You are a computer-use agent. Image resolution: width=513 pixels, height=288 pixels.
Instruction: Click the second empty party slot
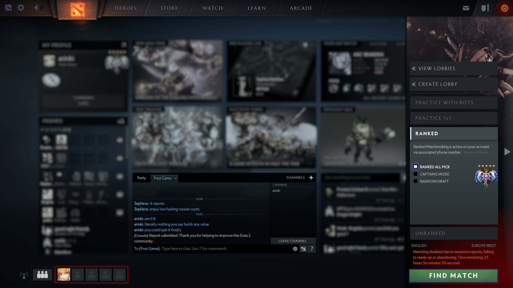click(92, 275)
